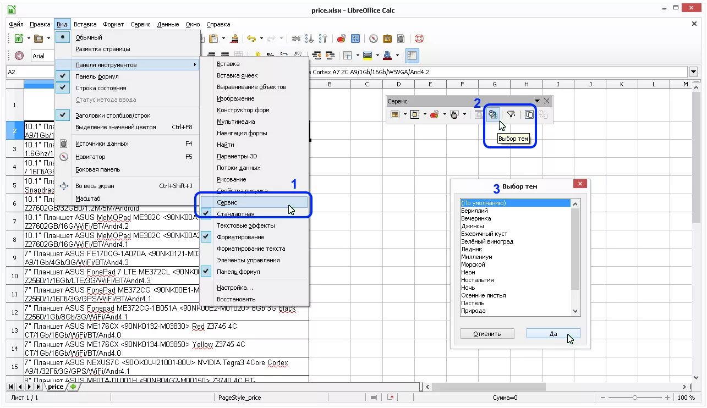Open the hand icon dropdown in Сервис toolbar

pos(464,114)
